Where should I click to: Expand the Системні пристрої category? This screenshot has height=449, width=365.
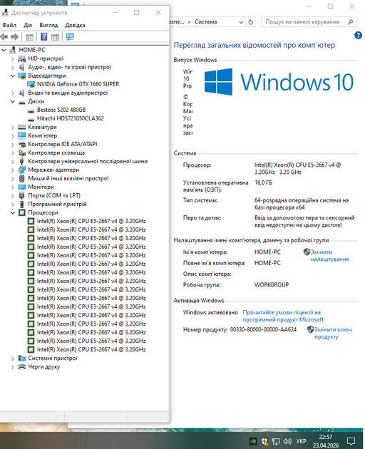point(12,358)
